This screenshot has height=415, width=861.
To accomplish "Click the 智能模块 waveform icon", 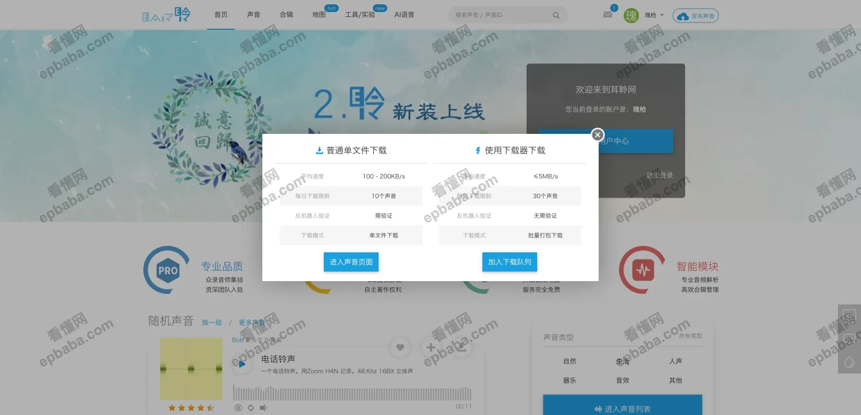I will click(x=643, y=271).
